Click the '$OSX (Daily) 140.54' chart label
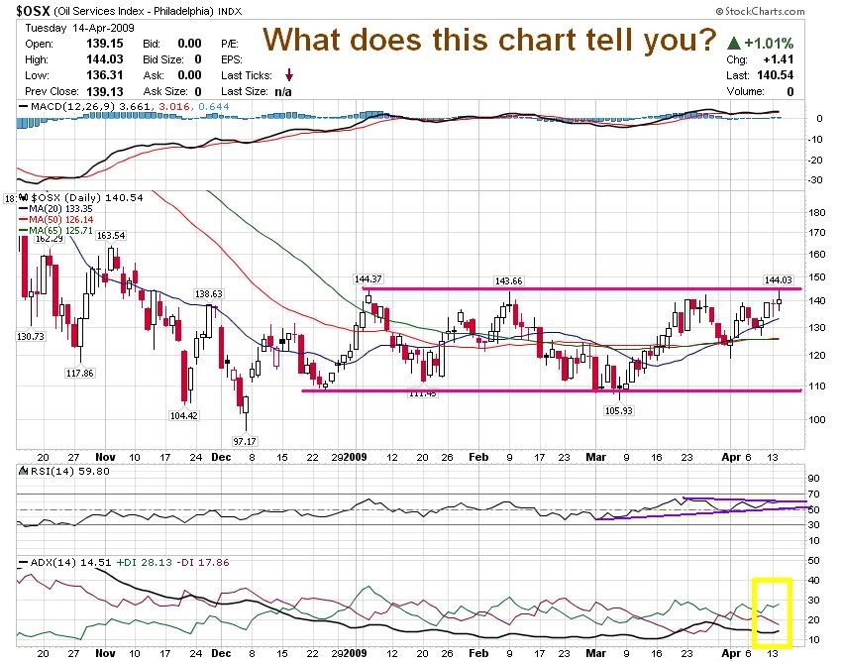842x662 pixels. tap(74, 198)
